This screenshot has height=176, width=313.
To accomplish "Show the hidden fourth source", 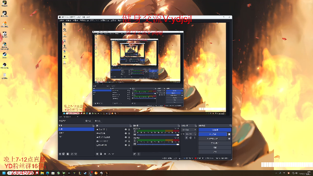I will [x=126, y=141].
